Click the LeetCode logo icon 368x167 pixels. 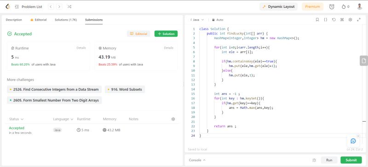point(8,6)
